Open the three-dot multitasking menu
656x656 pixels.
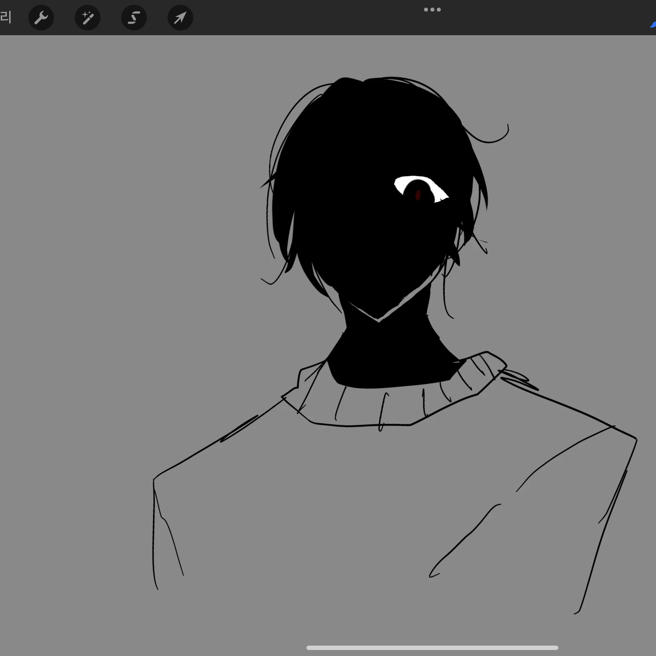coord(432,10)
